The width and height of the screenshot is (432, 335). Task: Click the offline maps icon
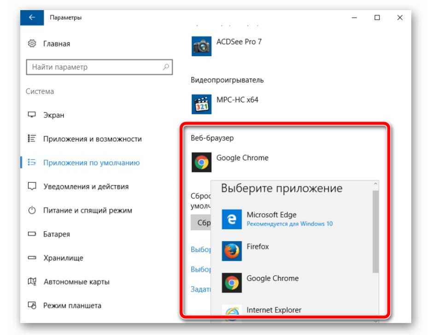[32, 282]
